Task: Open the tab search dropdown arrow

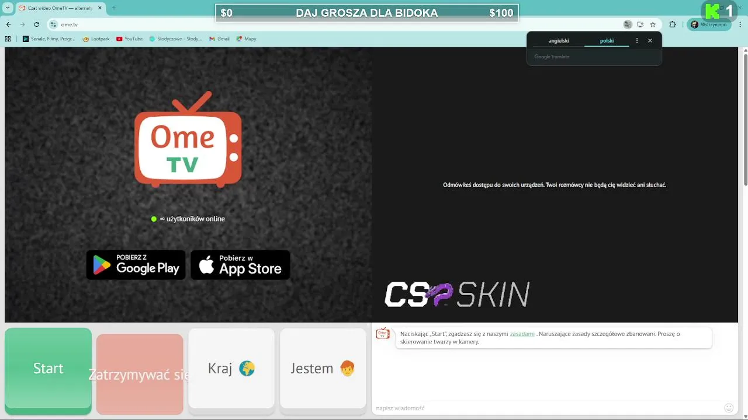Action: (8, 8)
